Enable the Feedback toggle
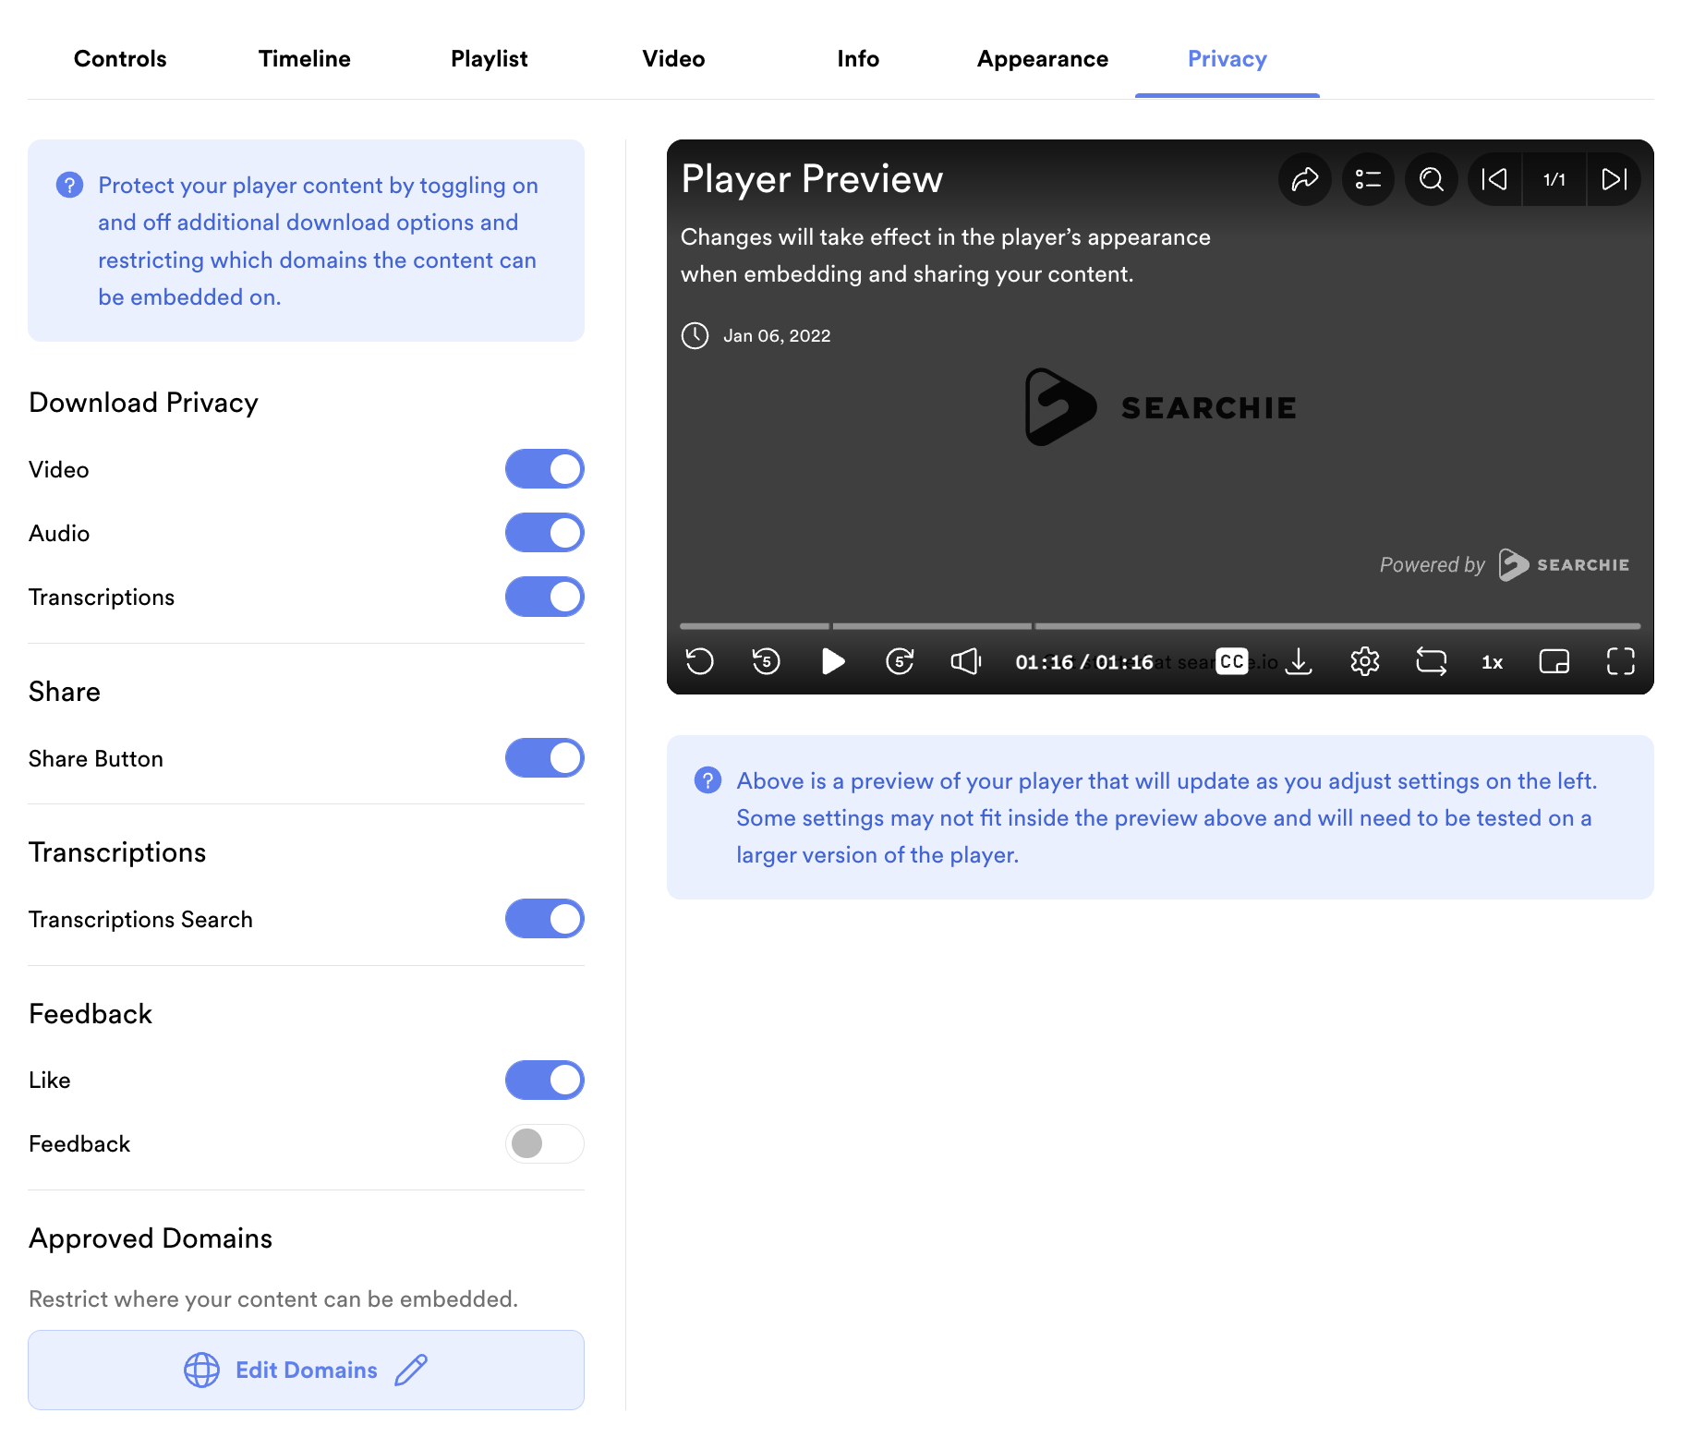1681x1437 pixels. 545,1144
